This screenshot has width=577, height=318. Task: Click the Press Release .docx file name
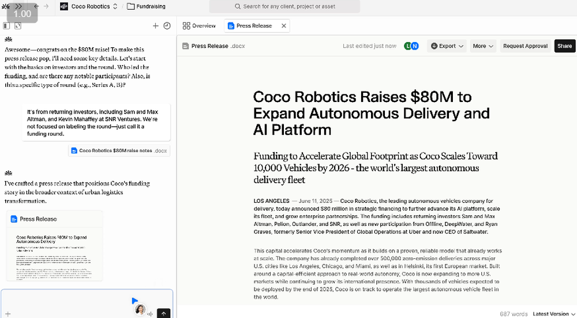tap(218, 46)
